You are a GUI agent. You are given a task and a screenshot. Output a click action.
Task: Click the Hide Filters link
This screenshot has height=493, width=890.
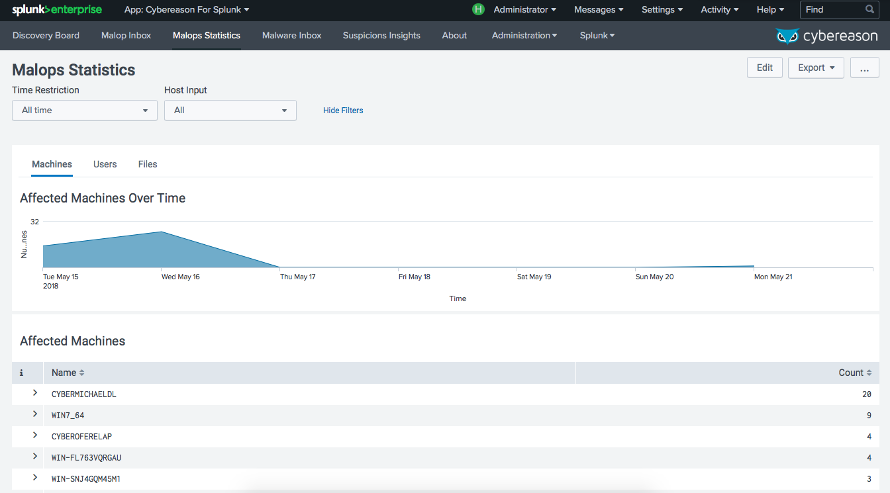343,111
